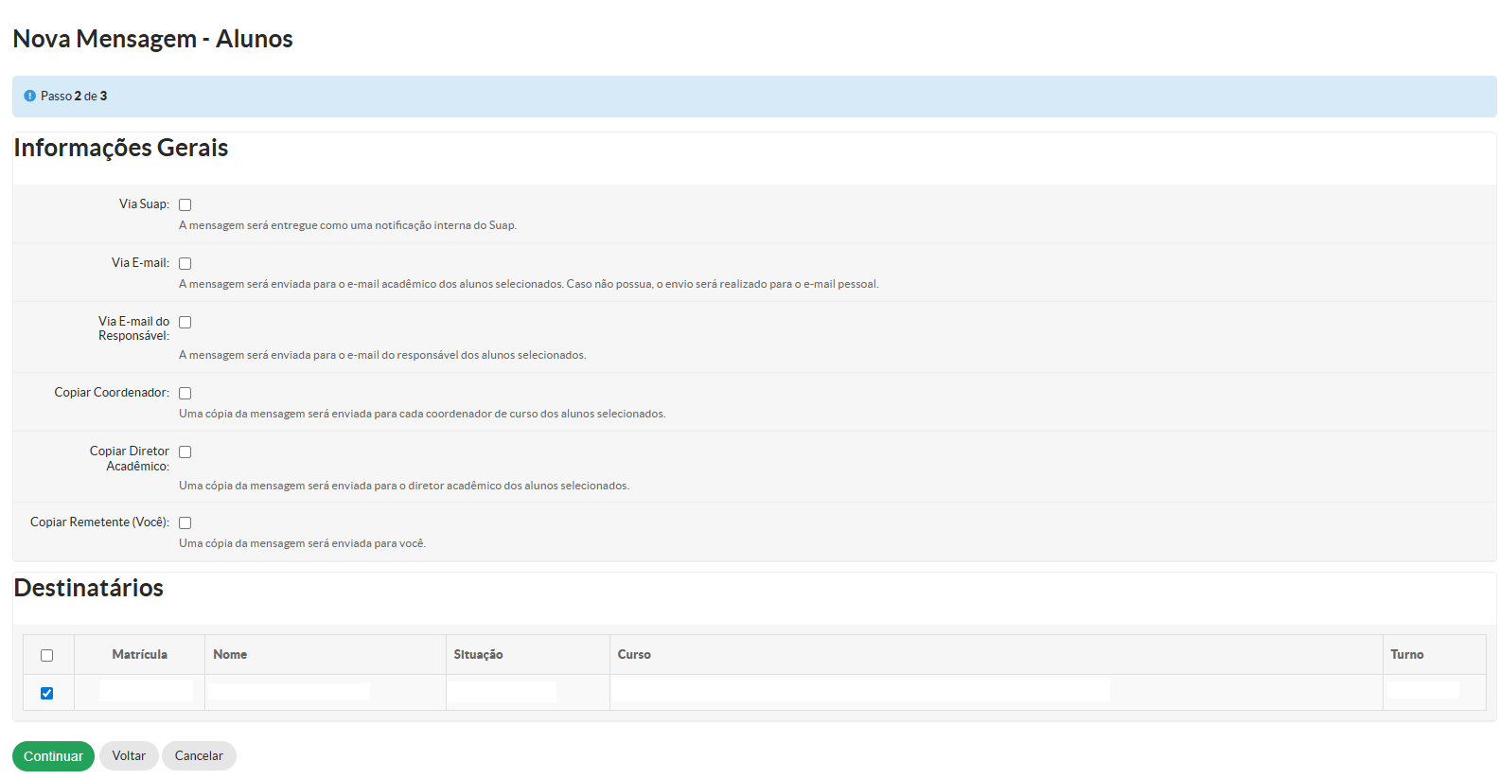Enable Copiar Coordenador checkbox
Image resolution: width=1500 pixels, height=779 pixels.
(185, 394)
